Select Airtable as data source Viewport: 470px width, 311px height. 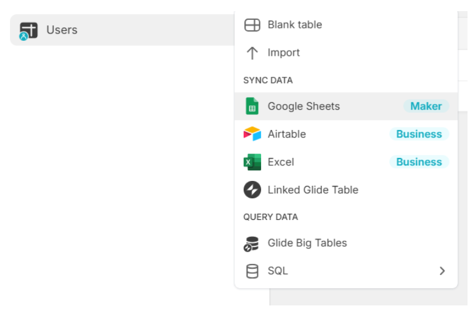point(286,134)
